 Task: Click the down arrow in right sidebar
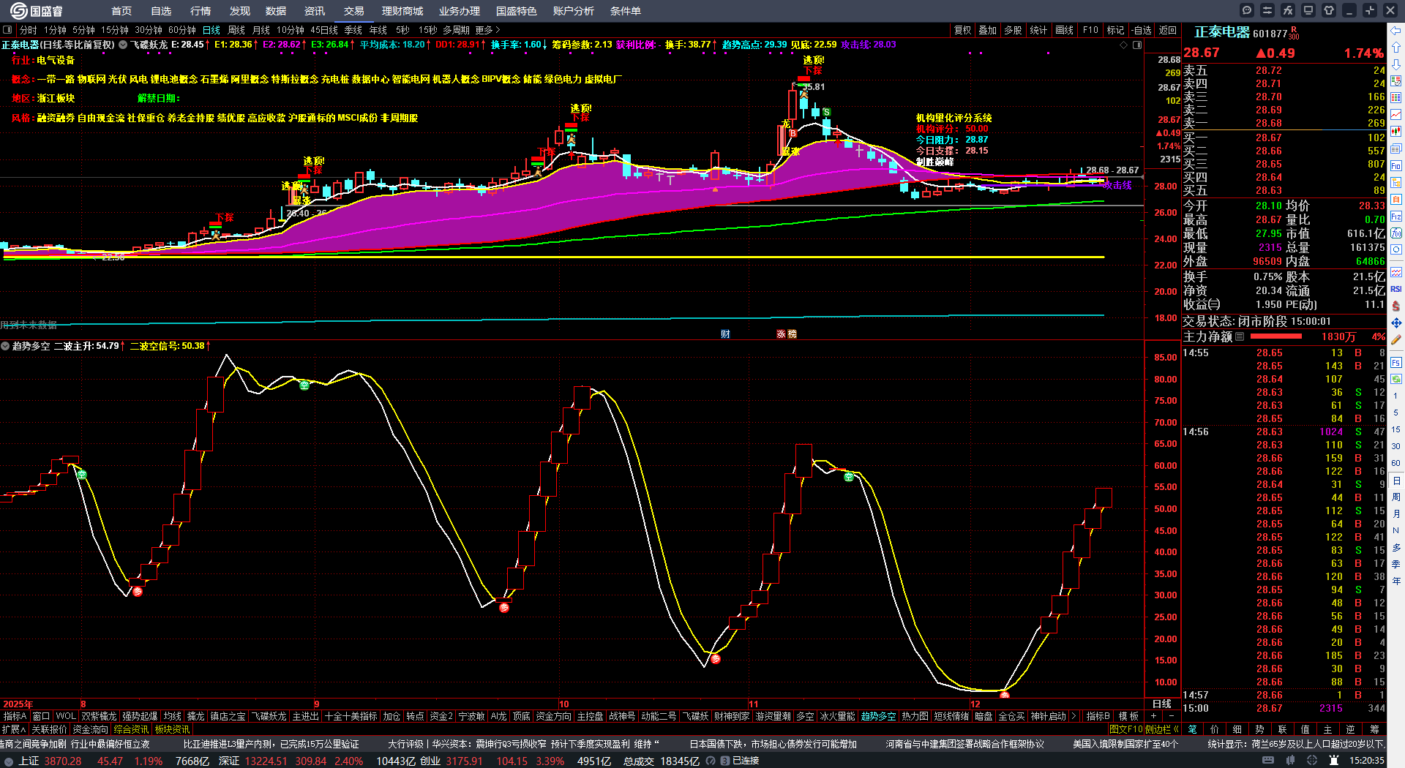pos(1396,64)
